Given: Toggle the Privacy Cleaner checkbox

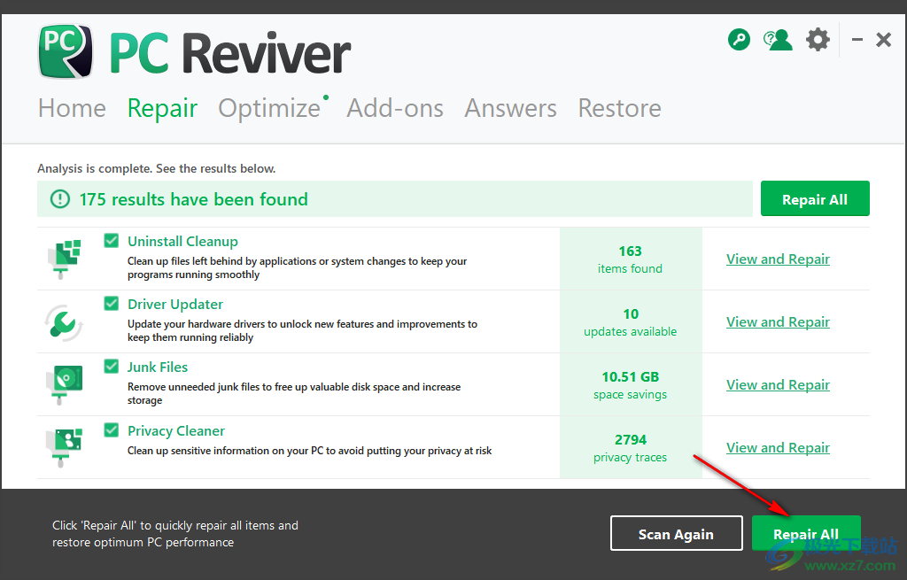Looking at the screenshot, I should pos(111,430).
